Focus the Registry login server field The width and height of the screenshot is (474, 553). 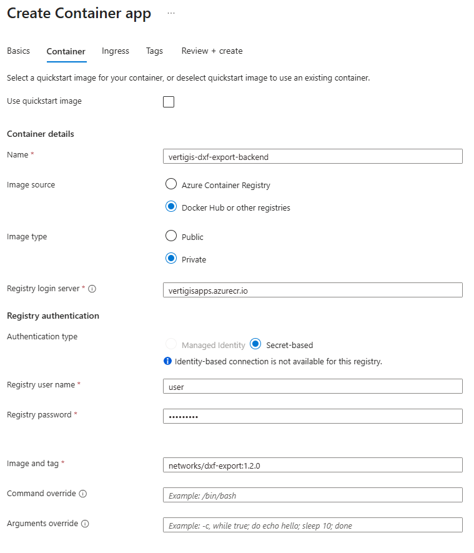pyautogui.click(x=312, y=291)
